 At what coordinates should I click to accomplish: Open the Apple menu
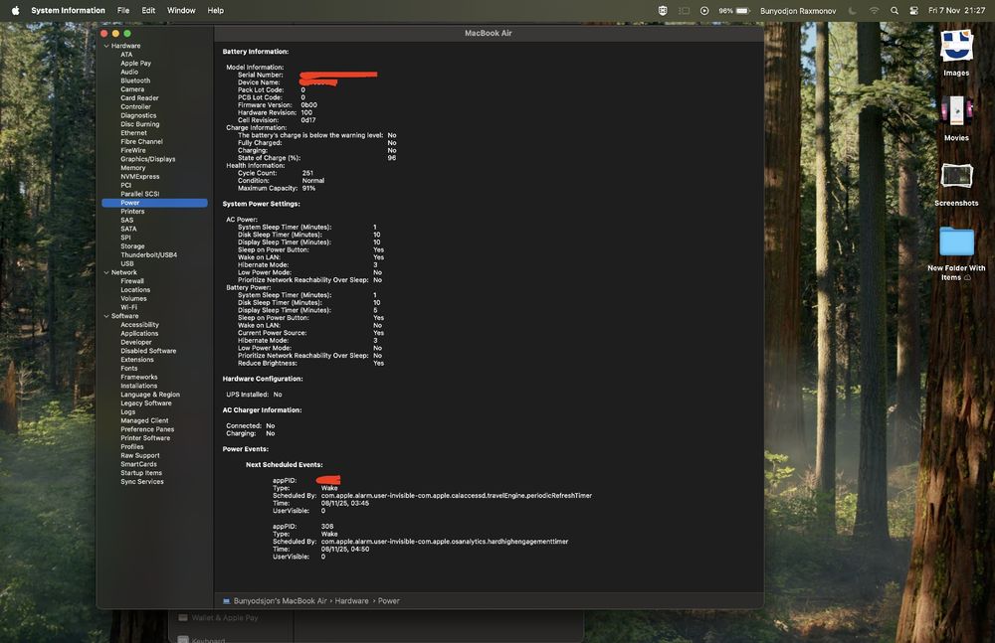15,10
